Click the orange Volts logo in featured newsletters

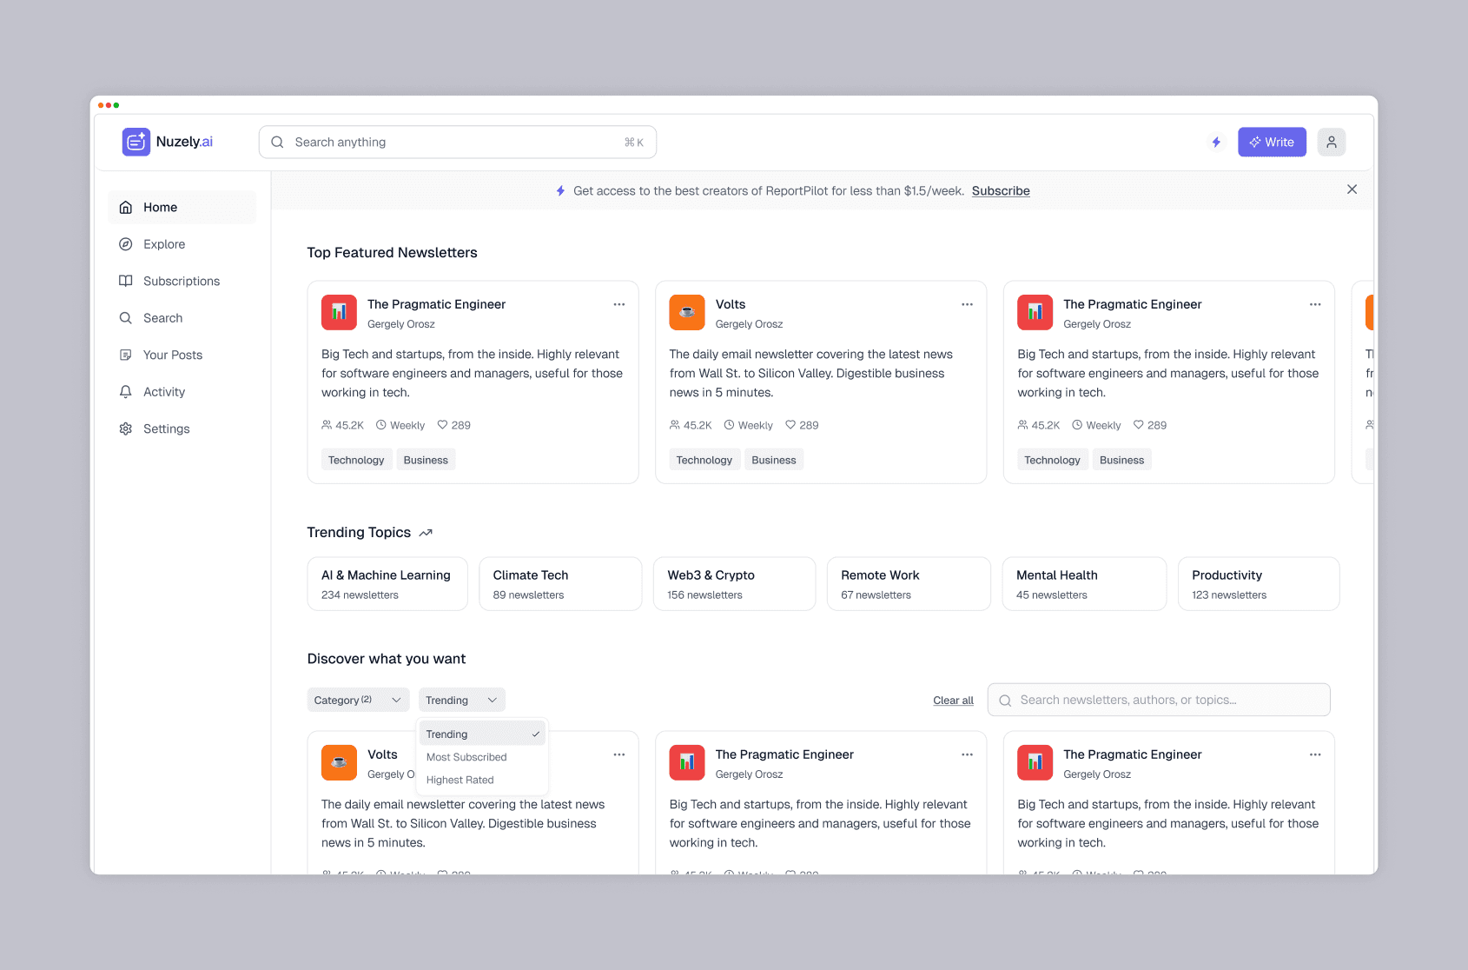(x=687, y=313)
